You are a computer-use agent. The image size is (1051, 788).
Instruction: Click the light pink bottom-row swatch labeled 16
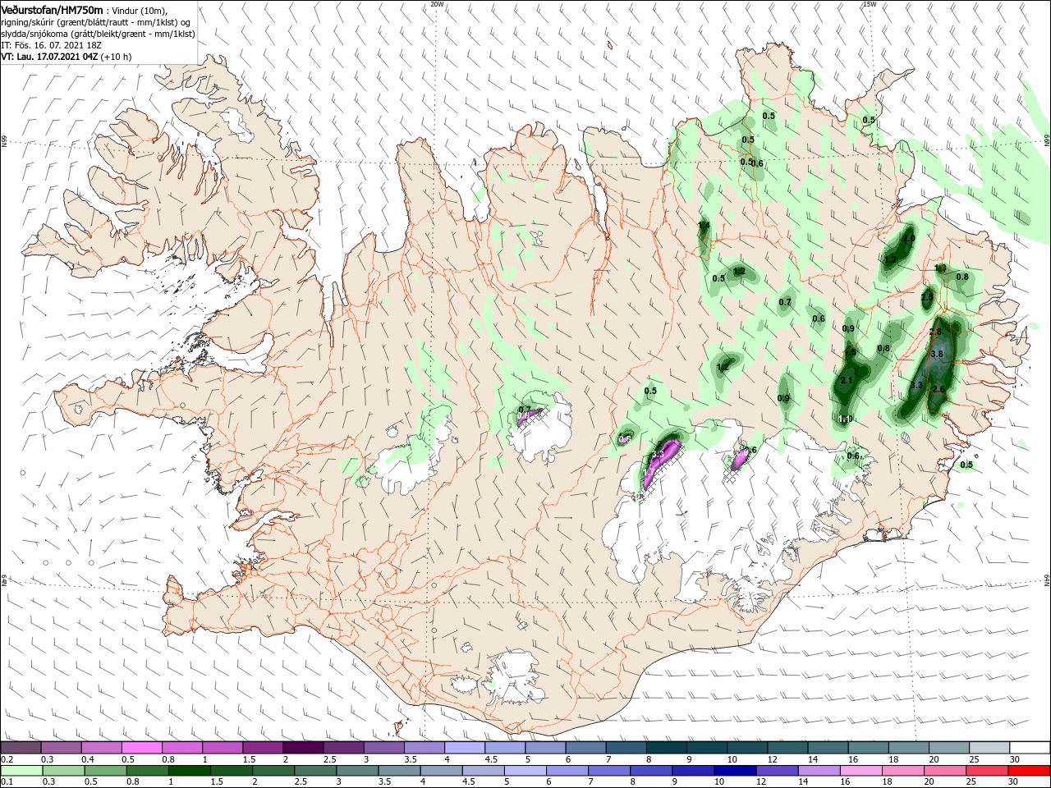861,771
